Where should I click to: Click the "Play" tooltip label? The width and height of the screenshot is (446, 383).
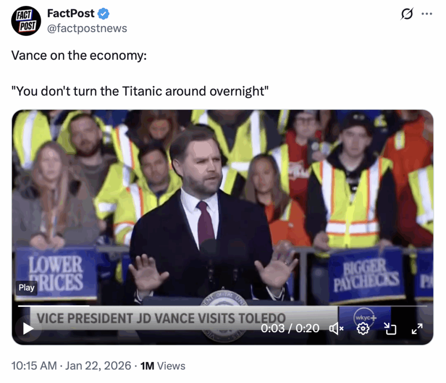(x=27, y=288)
